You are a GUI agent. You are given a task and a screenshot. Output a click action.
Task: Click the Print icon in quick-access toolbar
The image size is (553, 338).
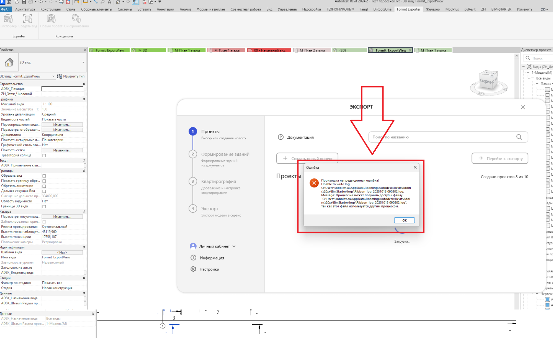[x=61, y=2]
